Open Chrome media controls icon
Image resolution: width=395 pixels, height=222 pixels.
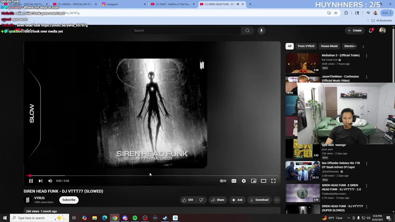pyautogui.click(x=368, y=13)
